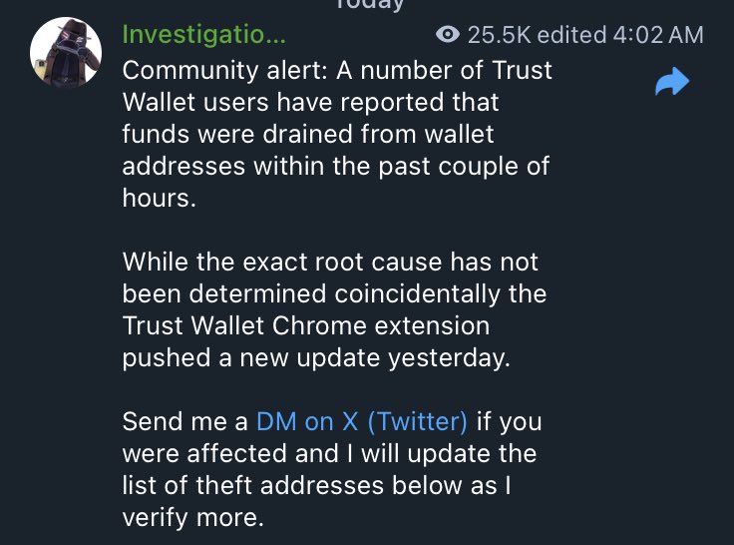Click the Today date label at top

click(368, 5)
